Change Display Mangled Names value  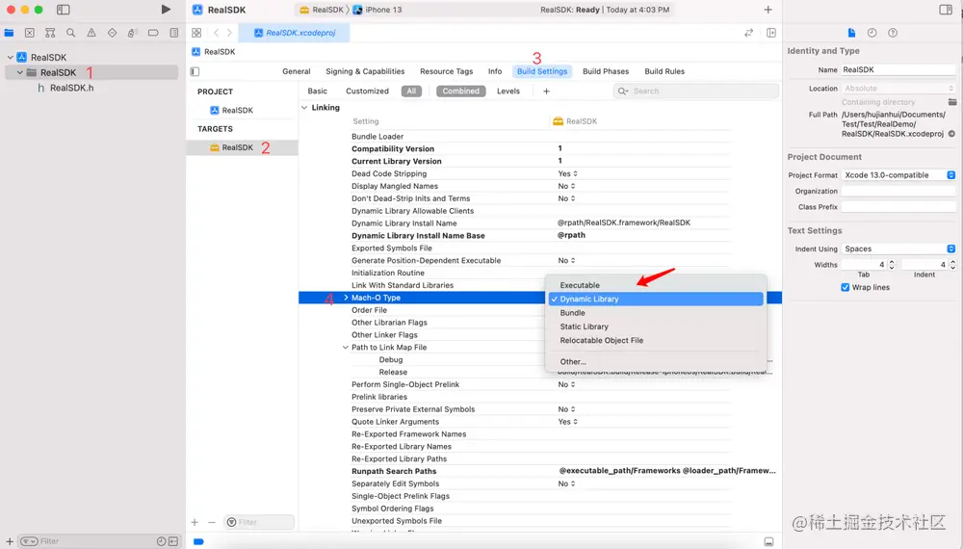coord(566,186)
